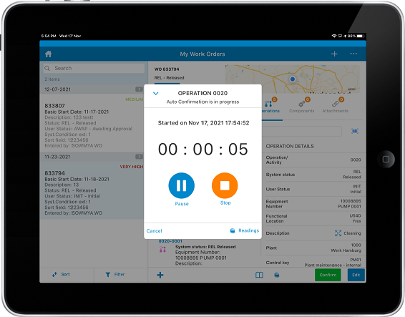The image size is (405, 317).
Task: Open Readings from the timer dialog
Action: pyautogui.click(x=244, y=230)
